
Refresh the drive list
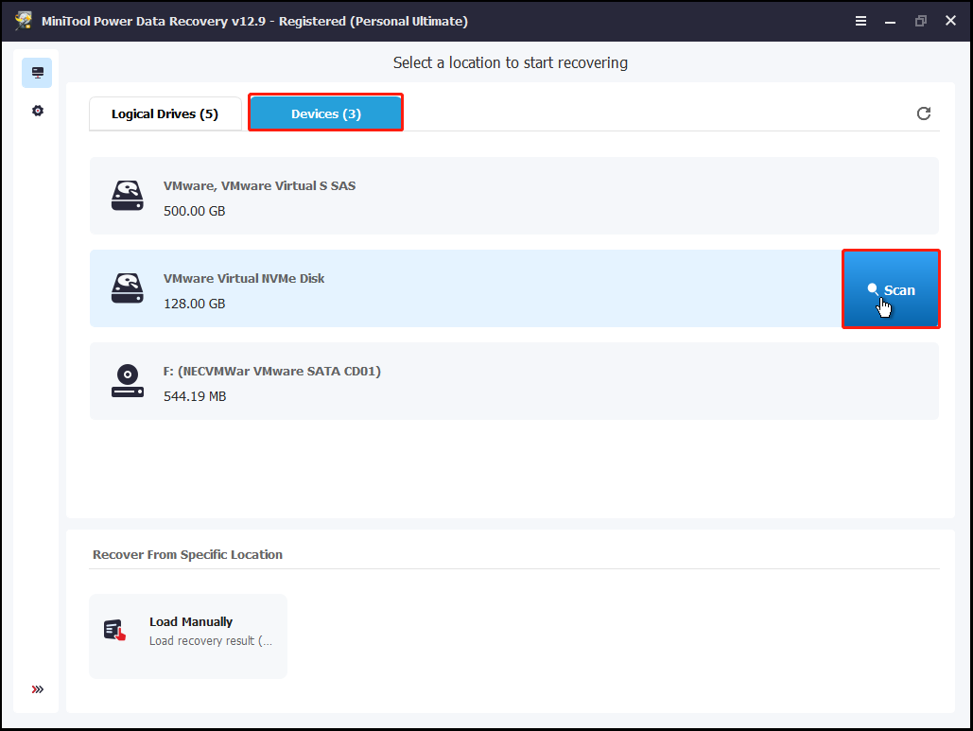pyautogui.click(x=923, y=113)
